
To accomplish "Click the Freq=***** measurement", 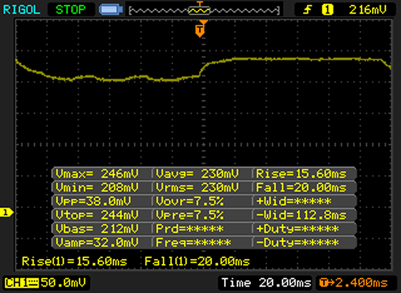I will (193, 242).
